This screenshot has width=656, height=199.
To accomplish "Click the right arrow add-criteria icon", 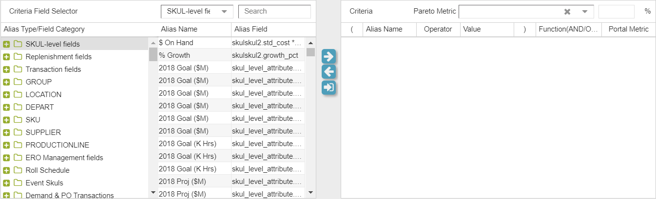I will click(329, 56).
